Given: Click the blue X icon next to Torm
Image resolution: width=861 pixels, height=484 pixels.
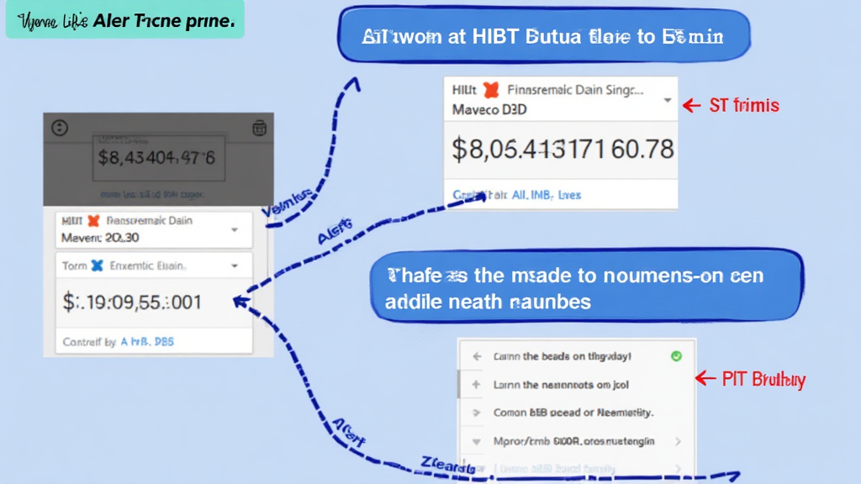Looking at the screenshot, I should [97, 266].
